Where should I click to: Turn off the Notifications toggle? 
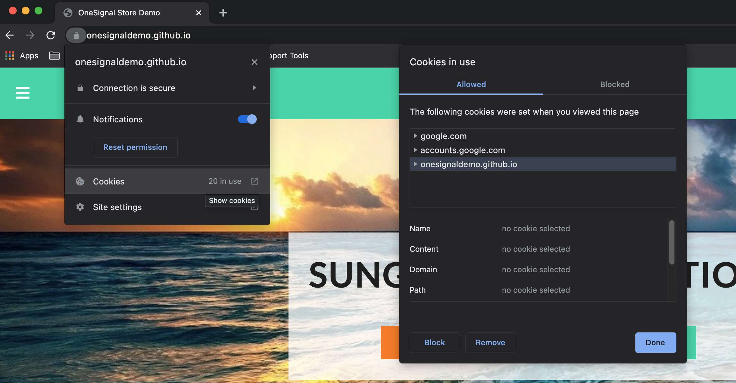[247, 119]
